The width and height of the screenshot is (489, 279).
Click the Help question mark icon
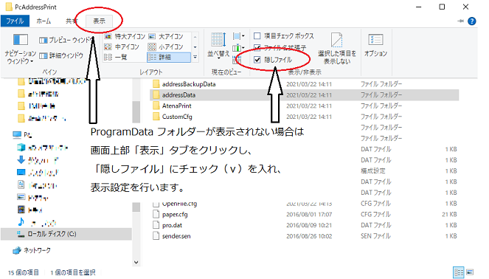(x=472, y=21)
